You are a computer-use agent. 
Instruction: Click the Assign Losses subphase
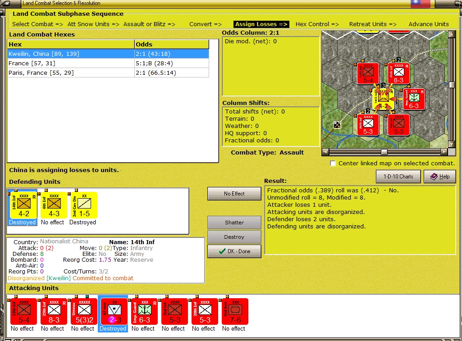(x=261, y=24)
